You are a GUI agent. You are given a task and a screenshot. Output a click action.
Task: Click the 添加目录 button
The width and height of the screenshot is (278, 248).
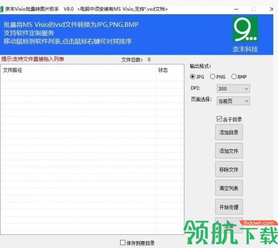click(x=229, y=132)
